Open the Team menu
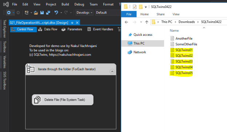The image size is (227, 132). tap(93, 4)
